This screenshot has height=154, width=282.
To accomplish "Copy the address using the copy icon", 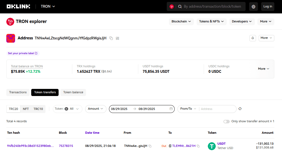I will tap(111, 38).
